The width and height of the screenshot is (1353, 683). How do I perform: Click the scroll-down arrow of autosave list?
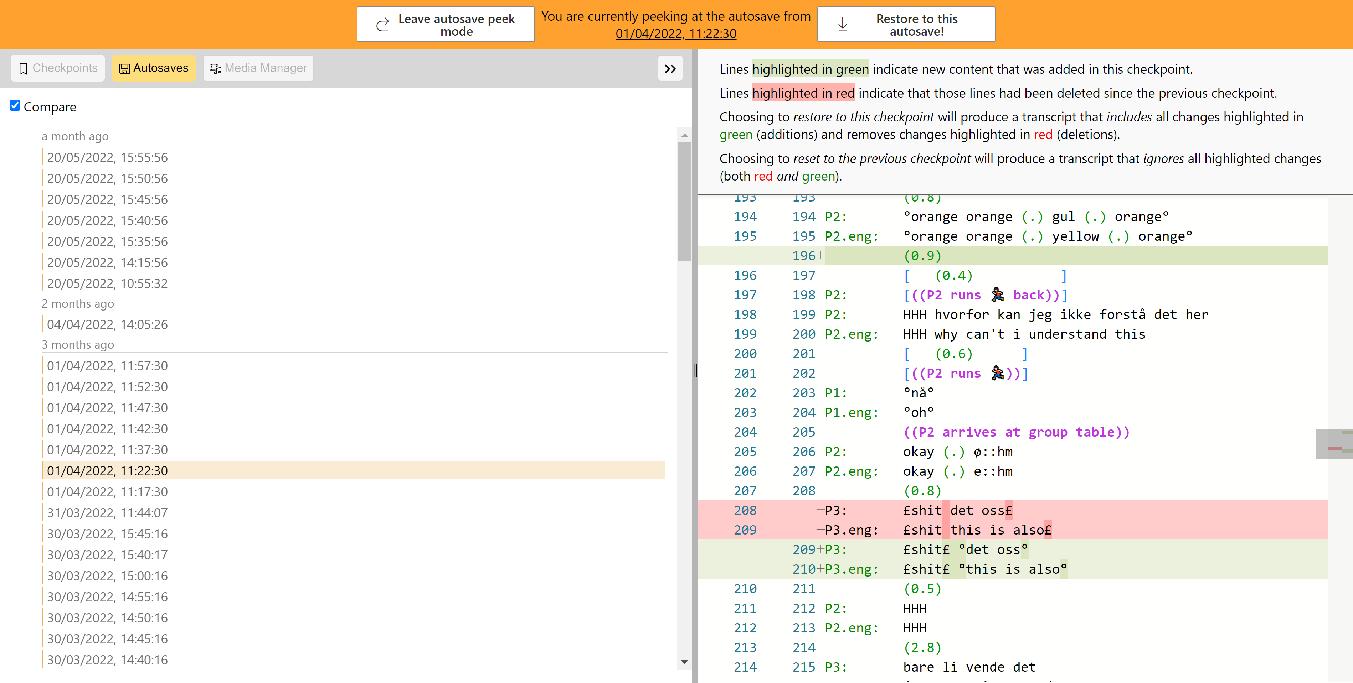(x=684, y=662)
